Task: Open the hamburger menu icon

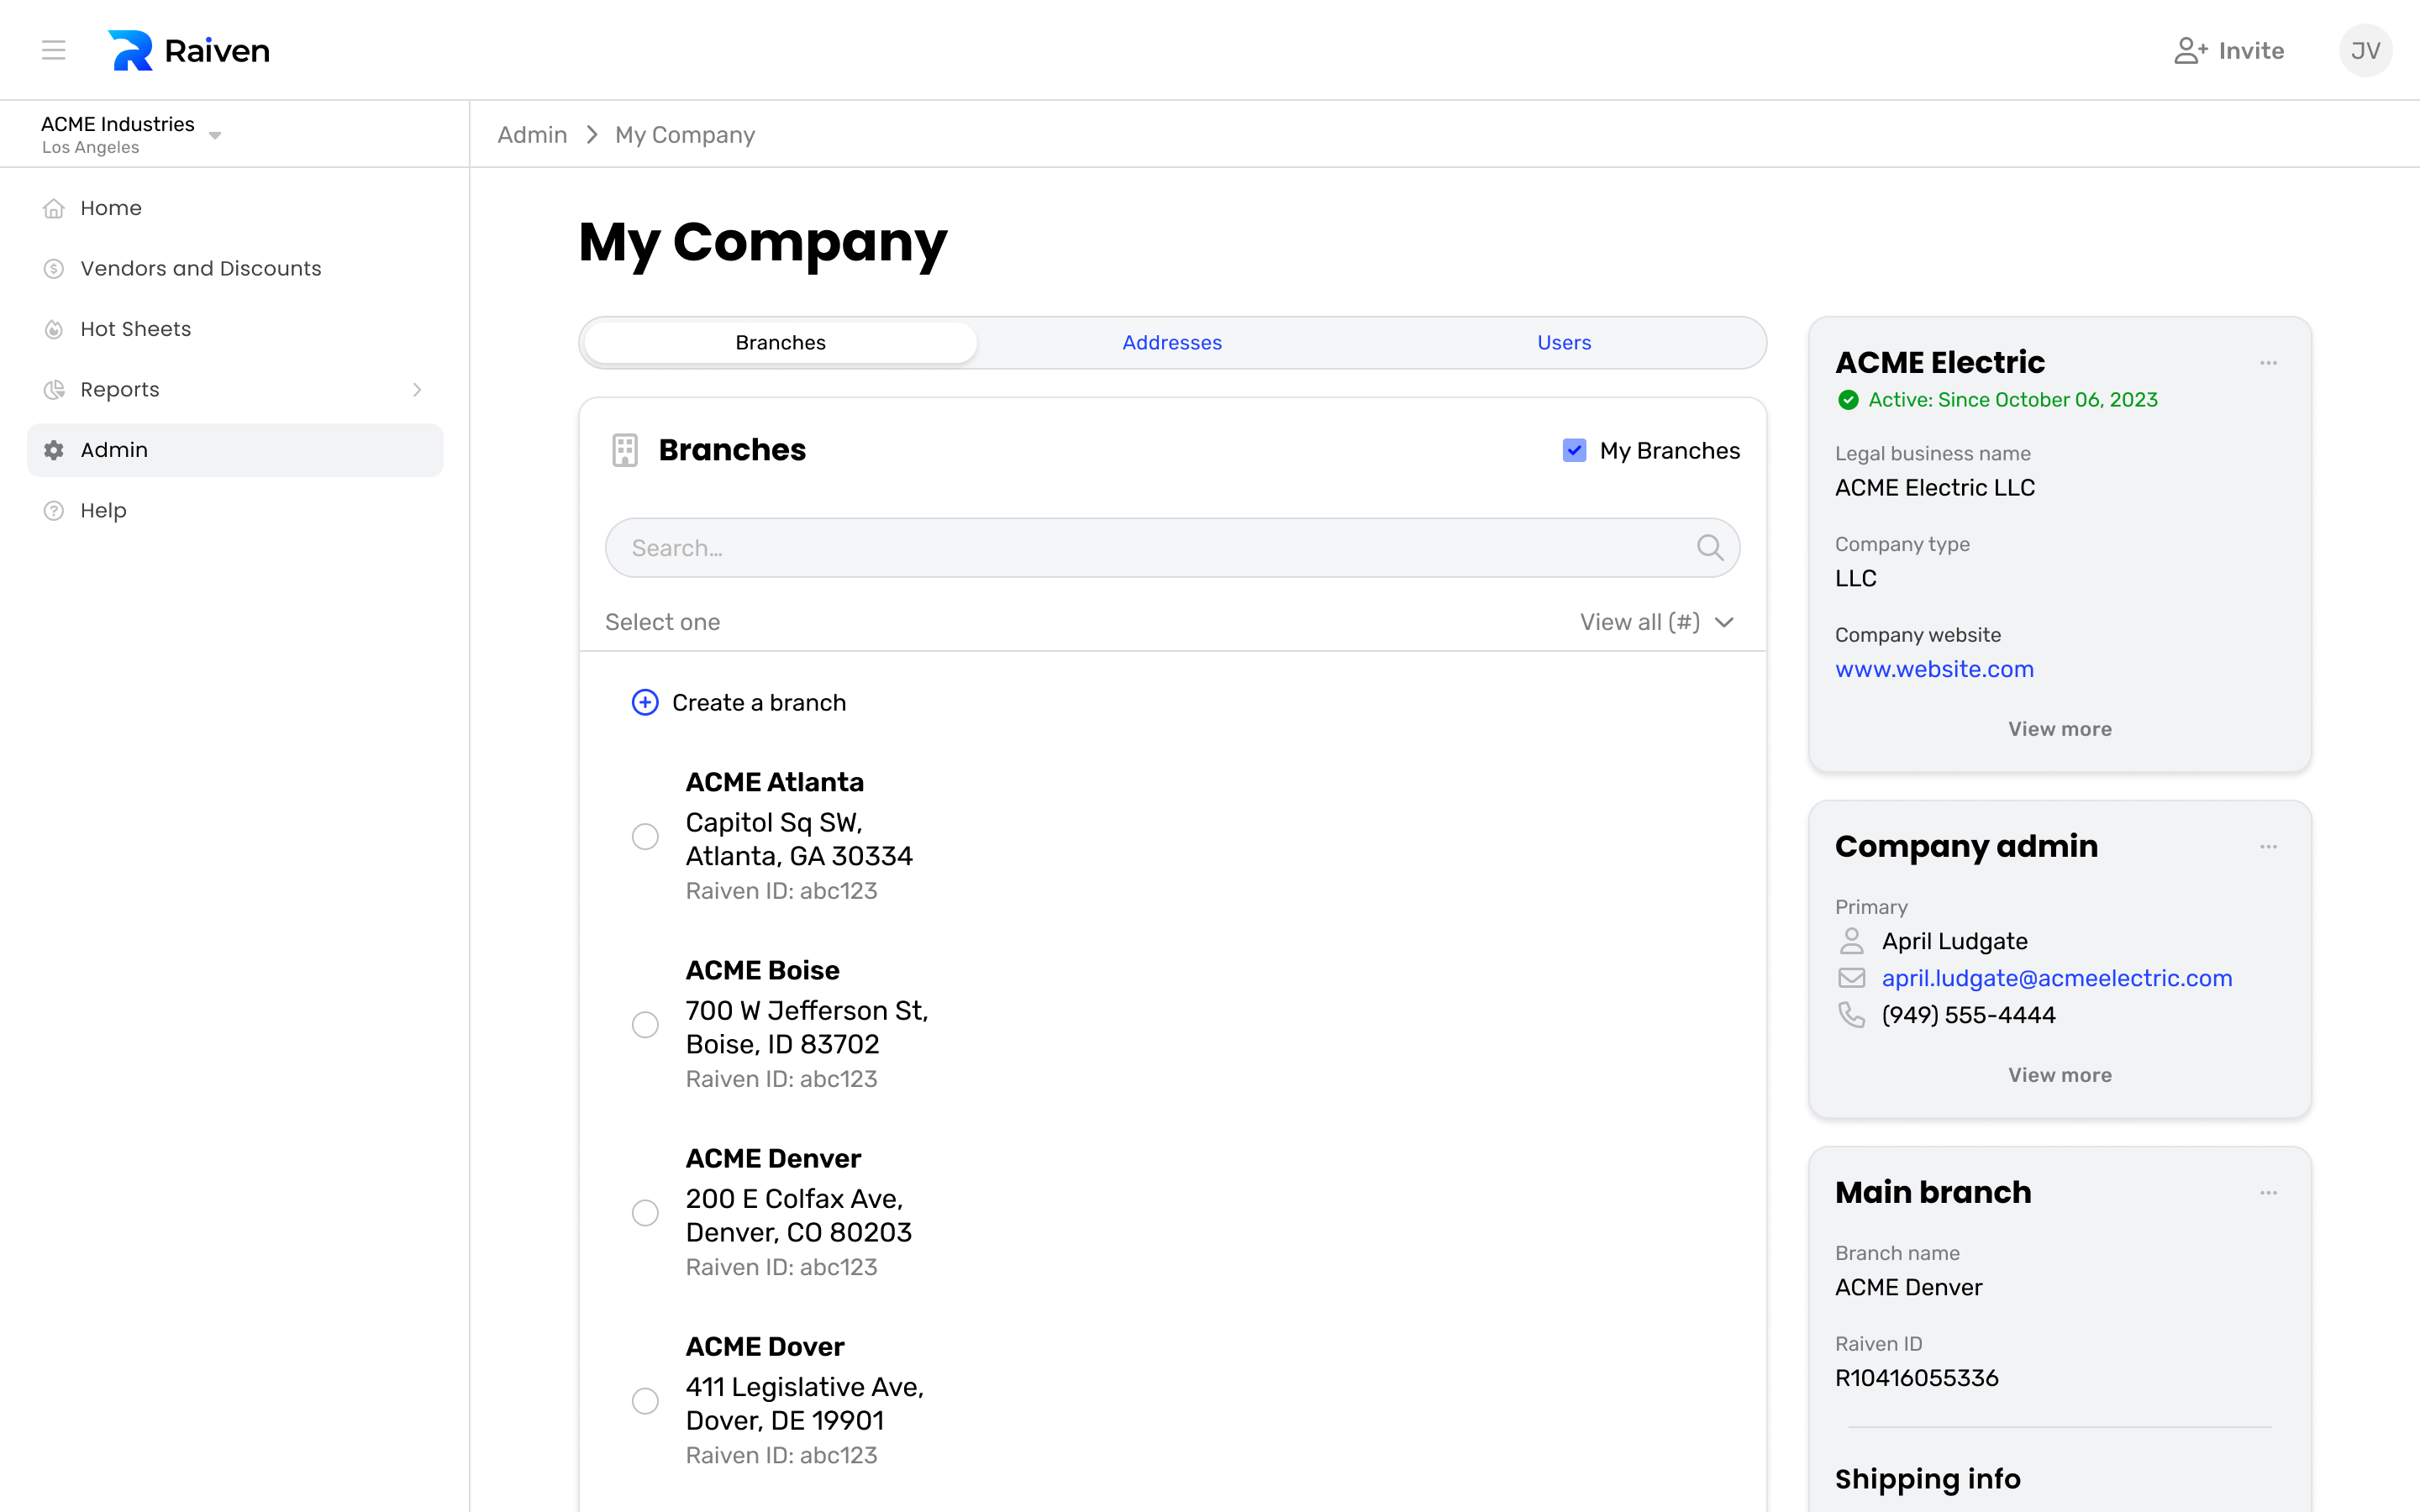Action: tap(54, 50)
